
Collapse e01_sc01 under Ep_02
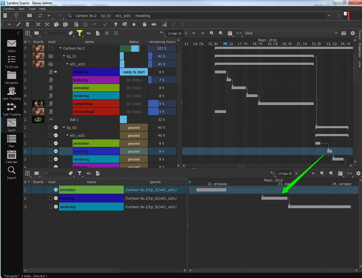(x=67, y=135)
